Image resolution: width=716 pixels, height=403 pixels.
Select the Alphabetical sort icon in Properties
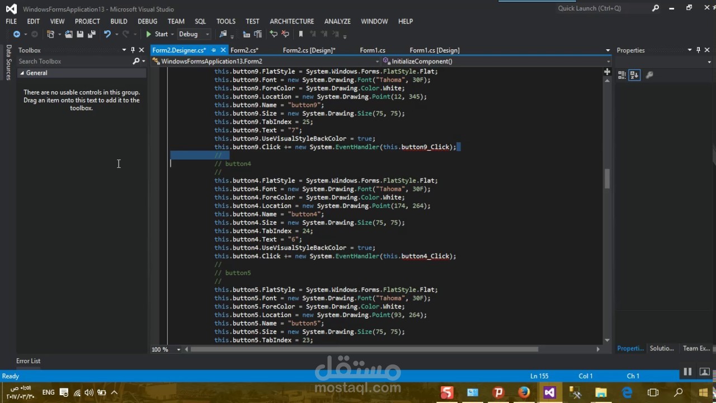point(634,75)
